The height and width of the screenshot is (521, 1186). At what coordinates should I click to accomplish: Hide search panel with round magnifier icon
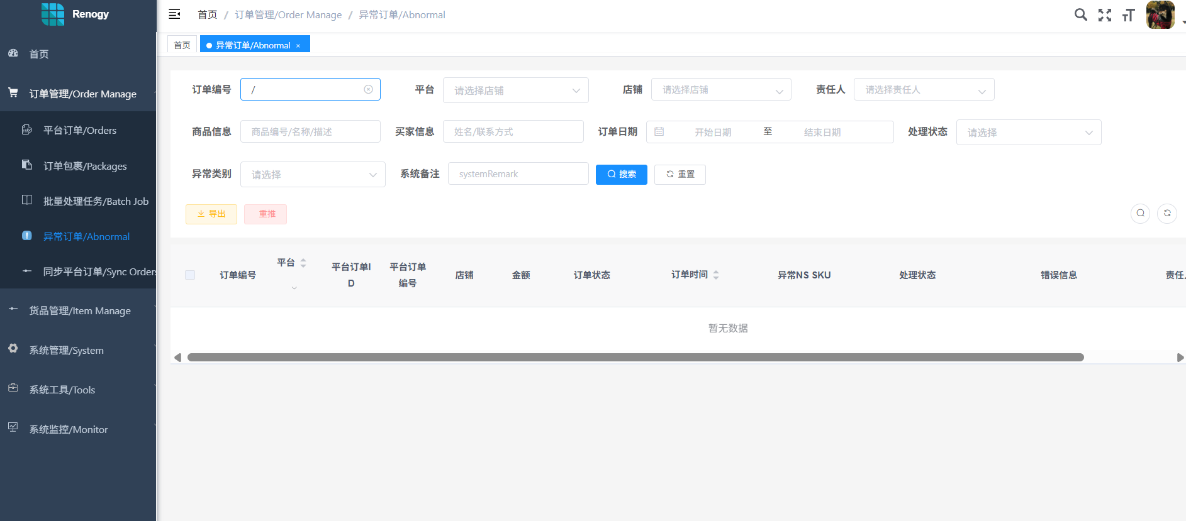tap(1140, 214)
